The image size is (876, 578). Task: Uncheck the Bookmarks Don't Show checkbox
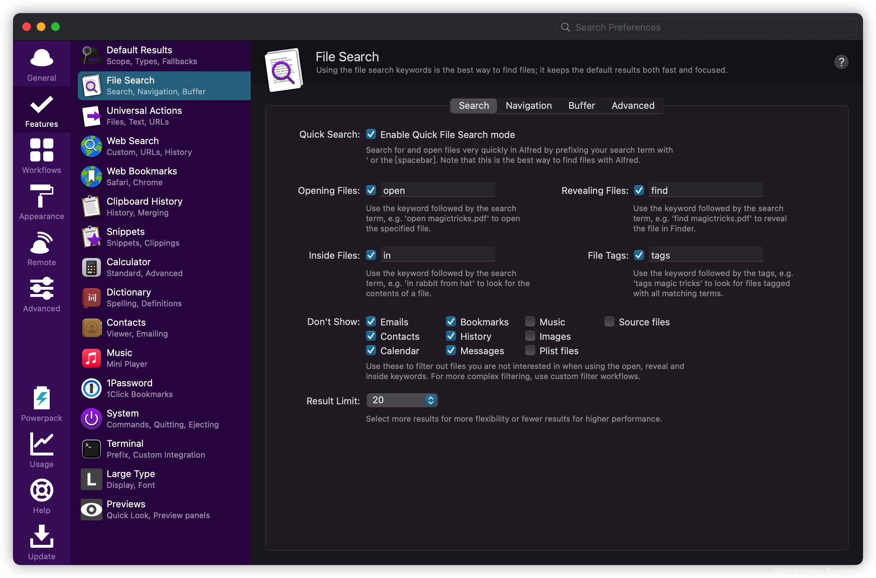[x=451, y=321]
